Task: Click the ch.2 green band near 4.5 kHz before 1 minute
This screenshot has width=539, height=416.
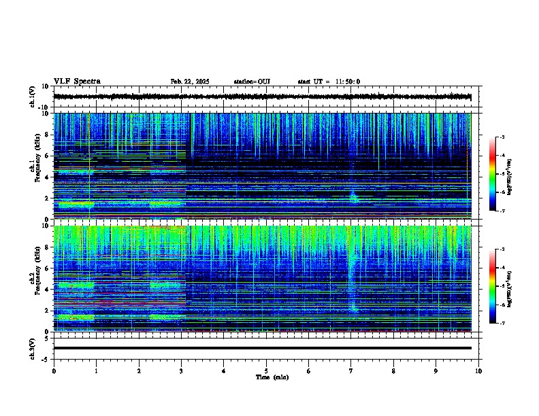Action: coord(76,285)
